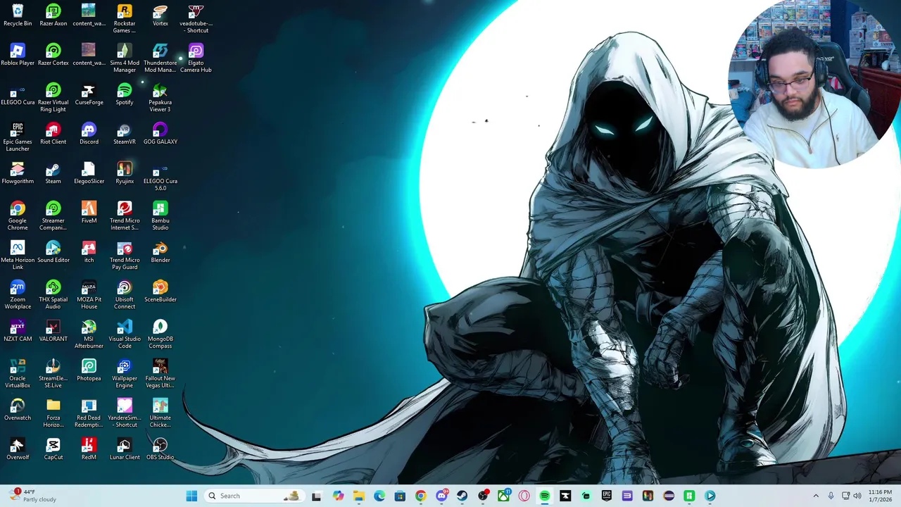Click the Sound Editor desktop icon
901x507 pixels.
pyautogui.click(x=53, y=252)
